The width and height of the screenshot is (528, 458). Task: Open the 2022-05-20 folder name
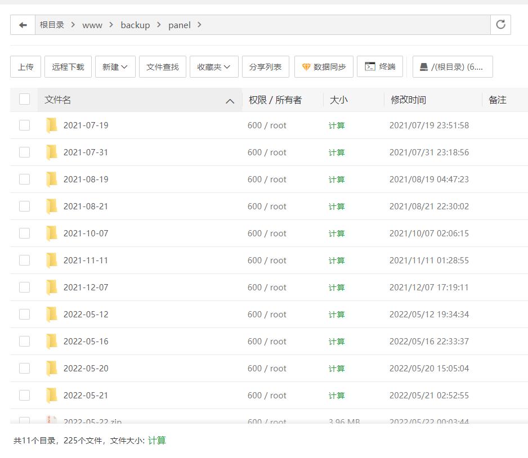click(86, 369)
